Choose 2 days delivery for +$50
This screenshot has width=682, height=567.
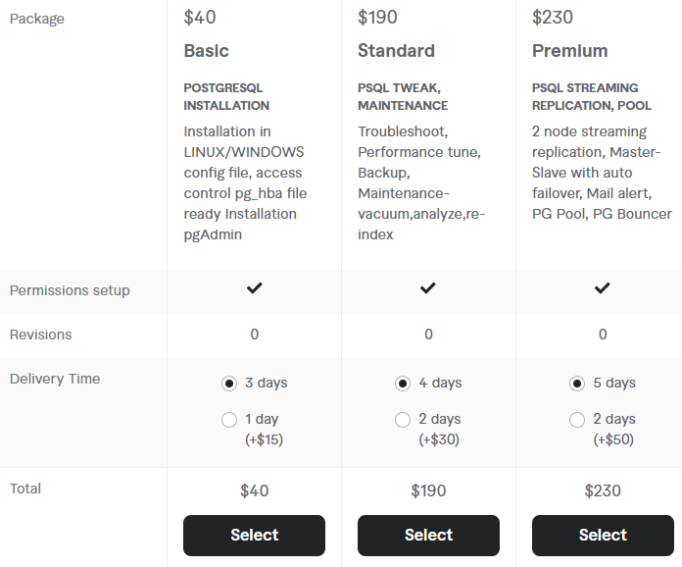pyautogui.click(x=577, y=420)
